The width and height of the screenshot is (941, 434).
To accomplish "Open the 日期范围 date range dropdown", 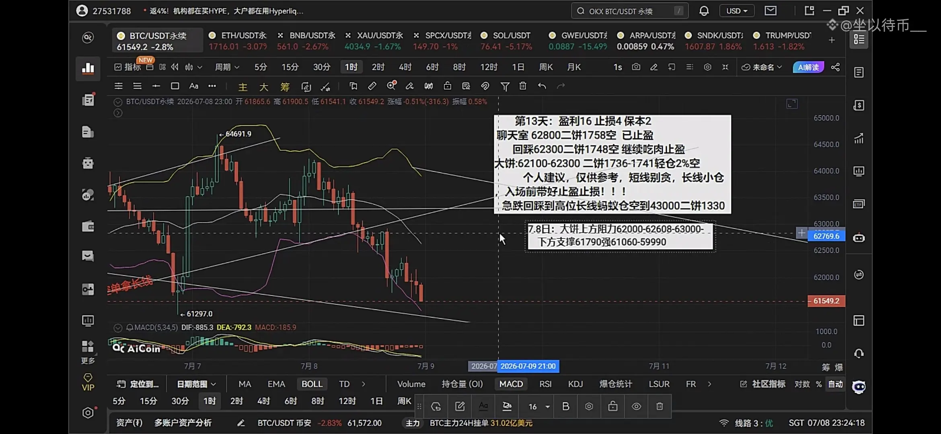I will [196, 384].
